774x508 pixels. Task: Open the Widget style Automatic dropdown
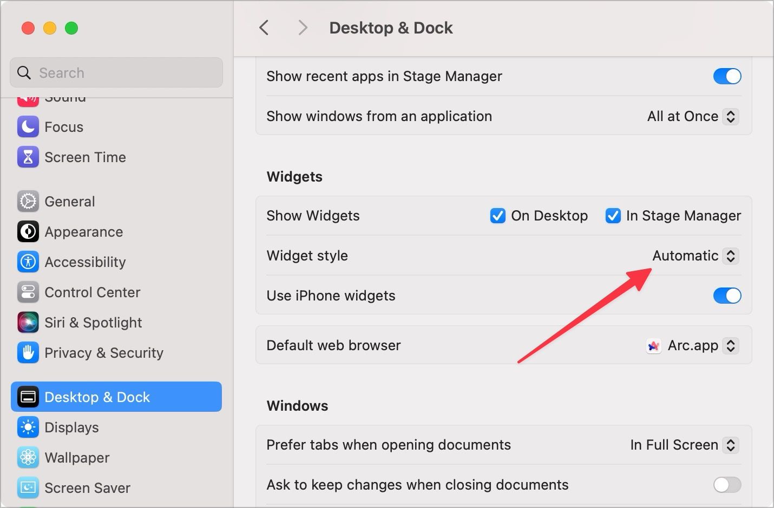[695, 256]
